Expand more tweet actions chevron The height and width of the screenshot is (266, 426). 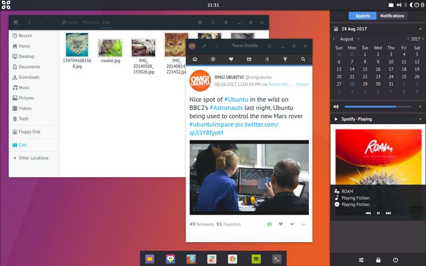point(303,224)
